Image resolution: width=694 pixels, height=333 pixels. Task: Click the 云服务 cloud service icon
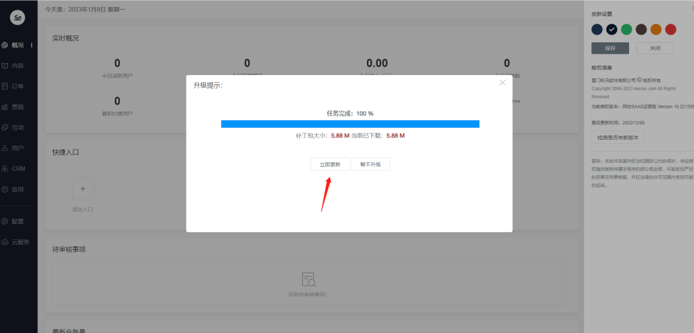5,242
